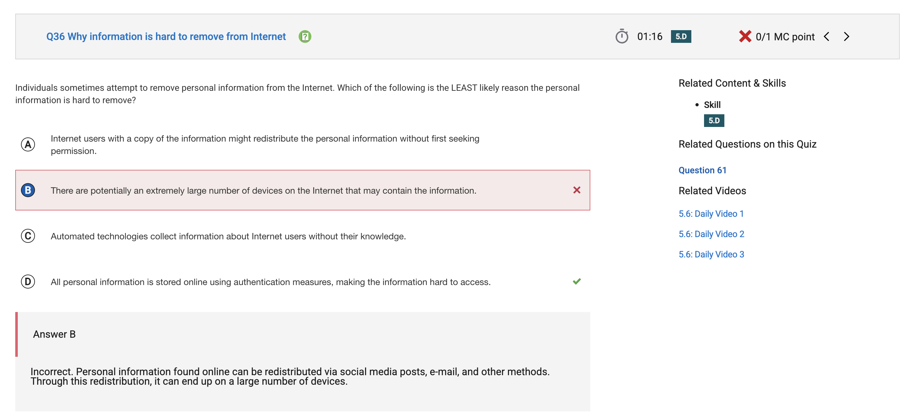
Task: Click the 5.D skill badge in header
Action: (681, 37)
